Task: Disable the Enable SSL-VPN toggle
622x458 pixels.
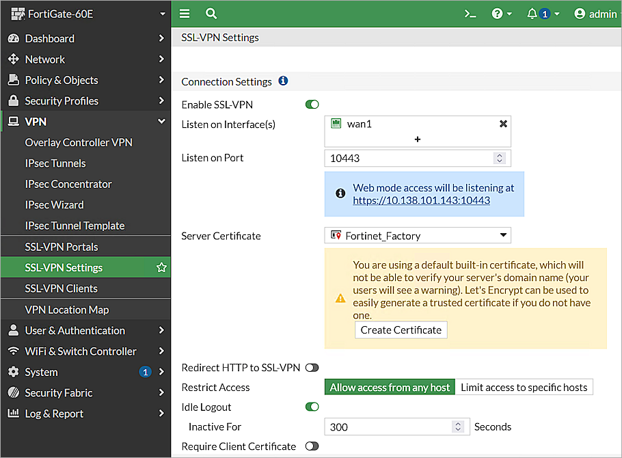Action: (x=312, y=105)
